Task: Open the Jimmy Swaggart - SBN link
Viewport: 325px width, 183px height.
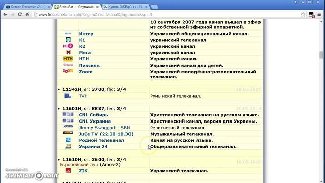Action: pos(105,128)
